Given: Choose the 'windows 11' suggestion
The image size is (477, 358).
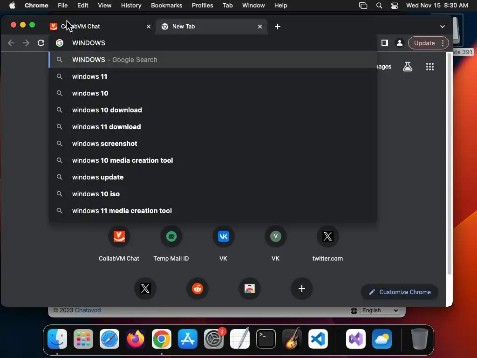Looking at the screenshot, I should click(x=213, y=76).
